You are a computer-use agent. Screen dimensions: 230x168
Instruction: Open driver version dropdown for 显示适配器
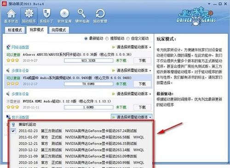click(132, 117)
